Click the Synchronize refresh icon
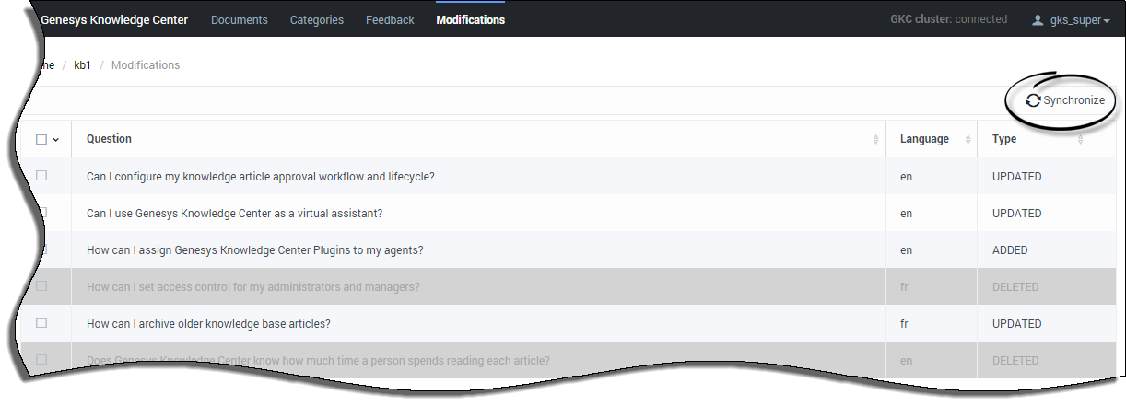The height and width of the screenshot is (406, 1126). tap(1033, 100)
